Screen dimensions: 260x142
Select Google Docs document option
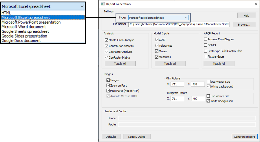pos(43,41)
